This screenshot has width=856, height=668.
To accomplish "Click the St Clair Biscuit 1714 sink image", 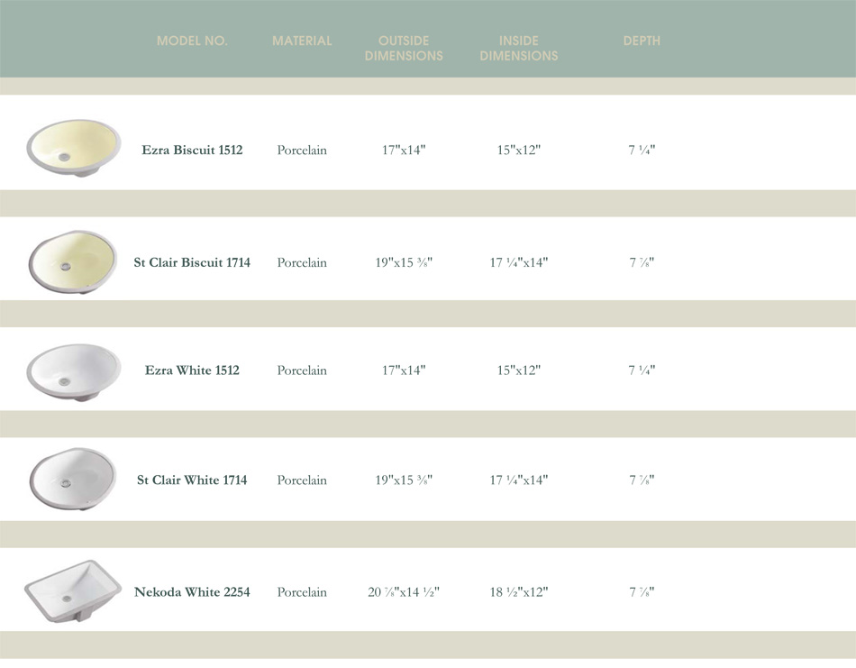I will pyautogui.click(x=73, y=262).
